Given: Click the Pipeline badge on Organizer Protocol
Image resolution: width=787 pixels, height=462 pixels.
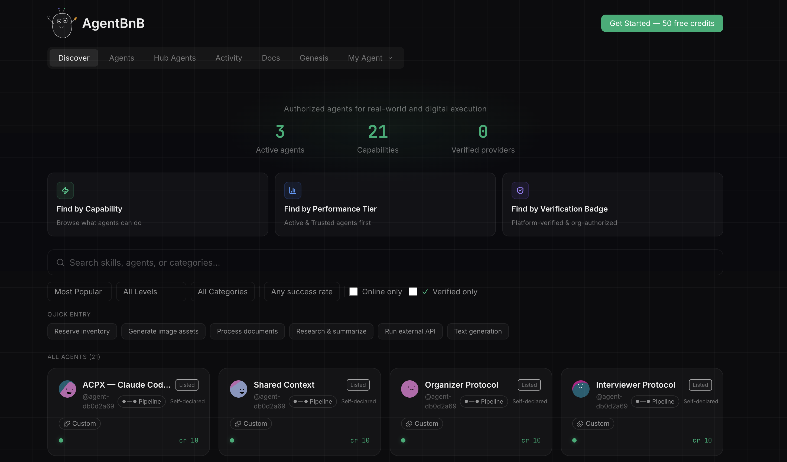Looking at the screenshot, I should 484,401.
